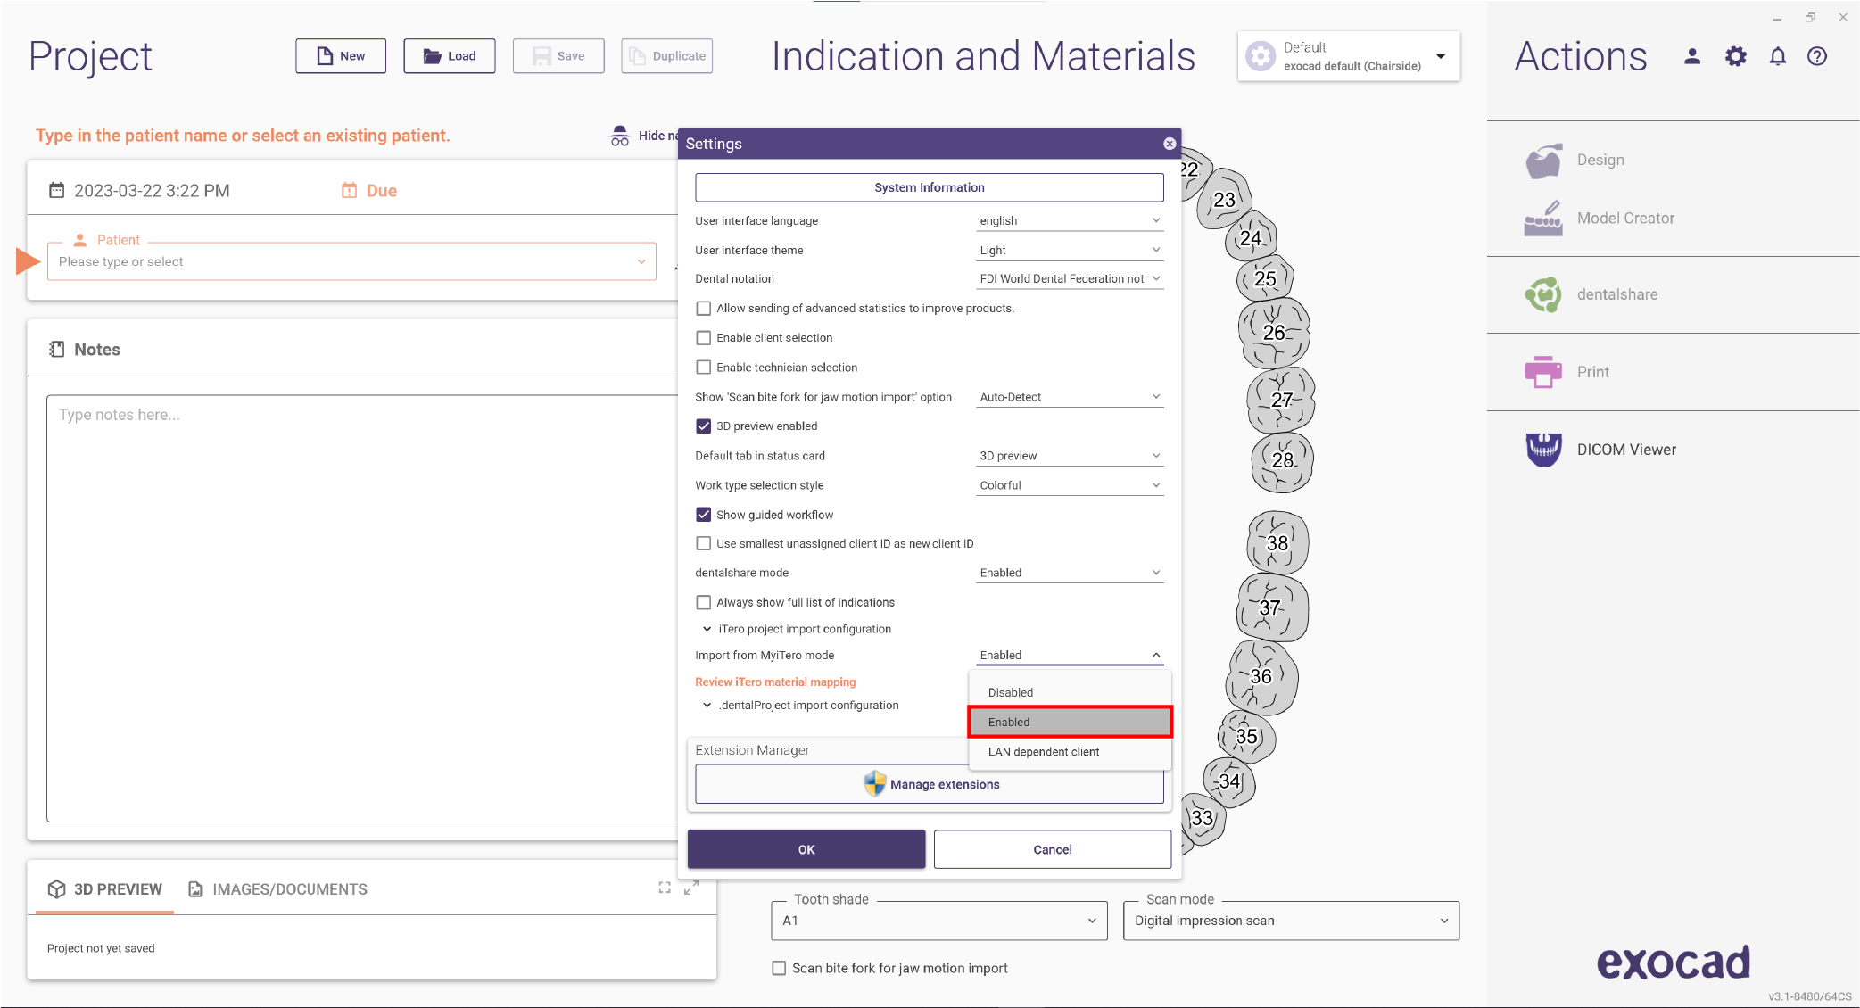Open the dentalshare action
1860x1008 pixels.
(1591, 294)
